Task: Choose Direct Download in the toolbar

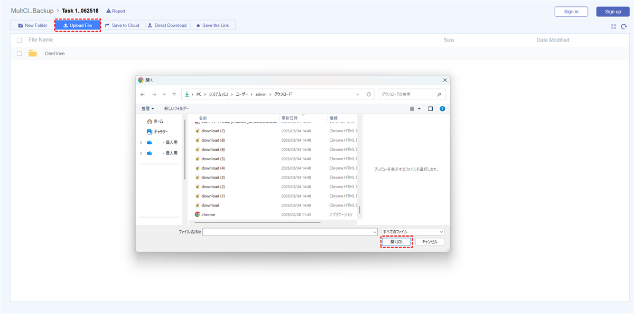Action: point(167,25)
